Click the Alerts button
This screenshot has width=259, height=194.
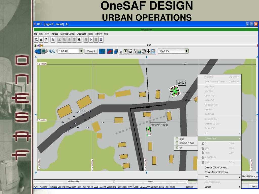(254, 187)
